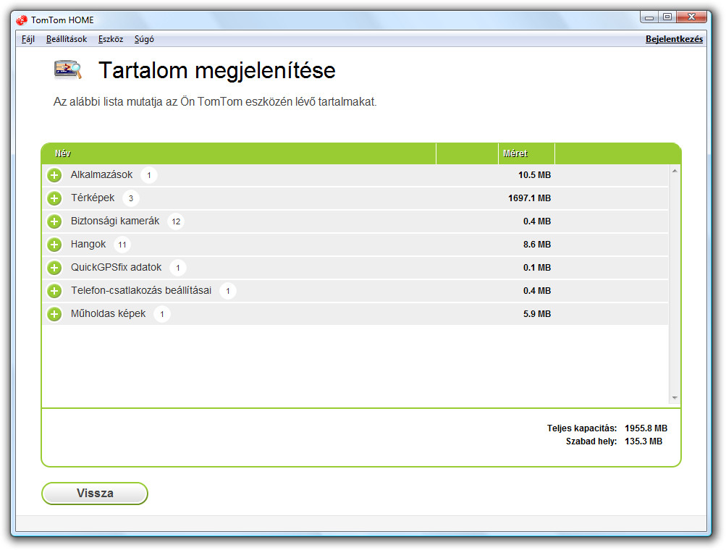The width and height of the screenshot is (726, 550).
Task: Open the Súgó menu
Action: (144, 39)
